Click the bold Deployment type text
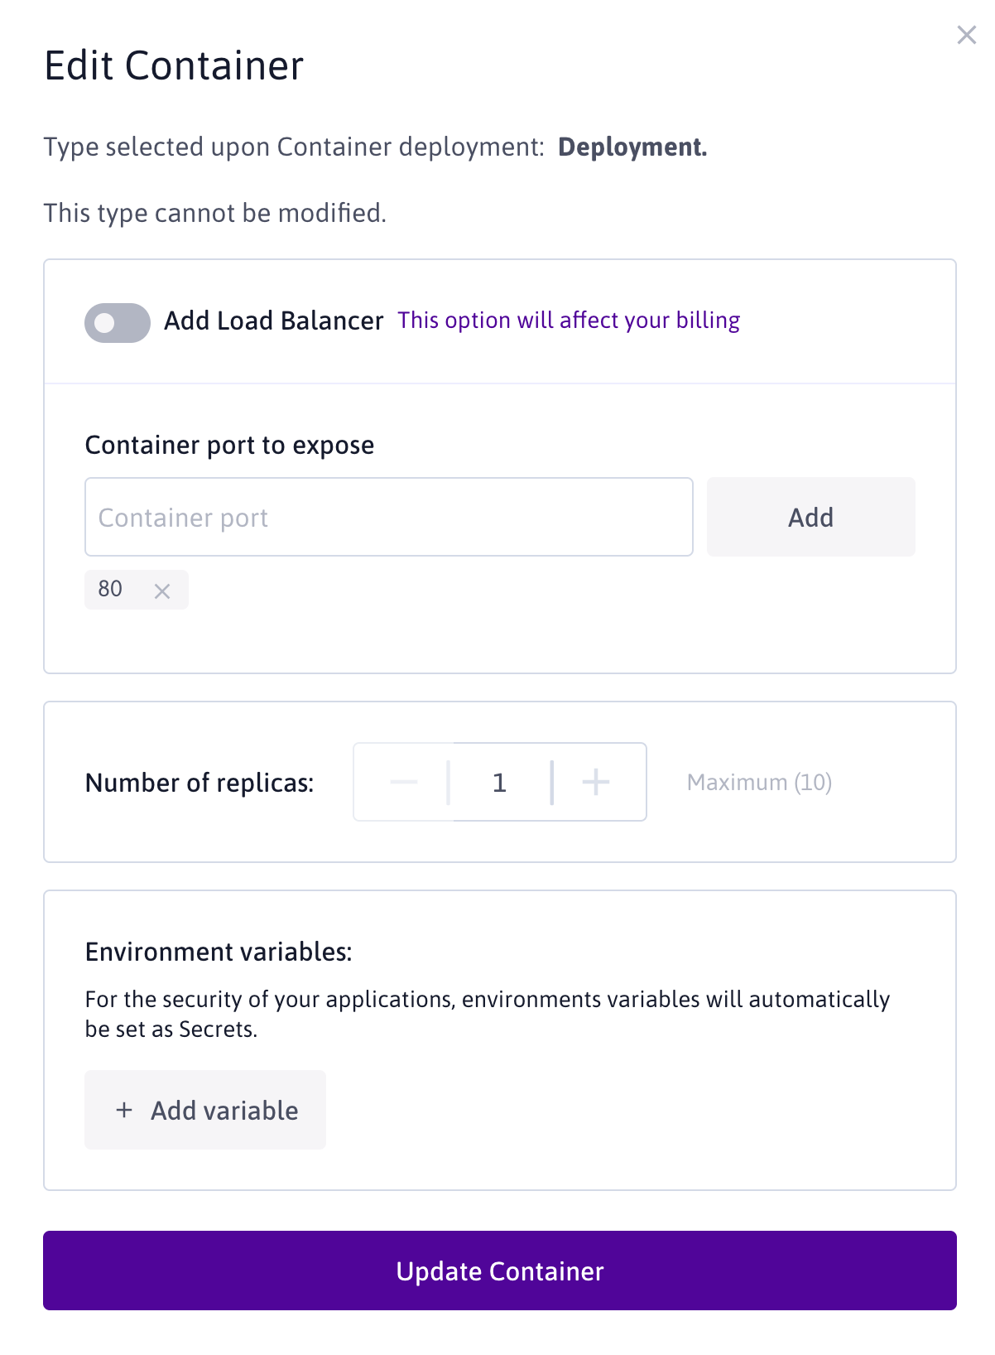This screenshot has width=995, height=1355. 632,147
